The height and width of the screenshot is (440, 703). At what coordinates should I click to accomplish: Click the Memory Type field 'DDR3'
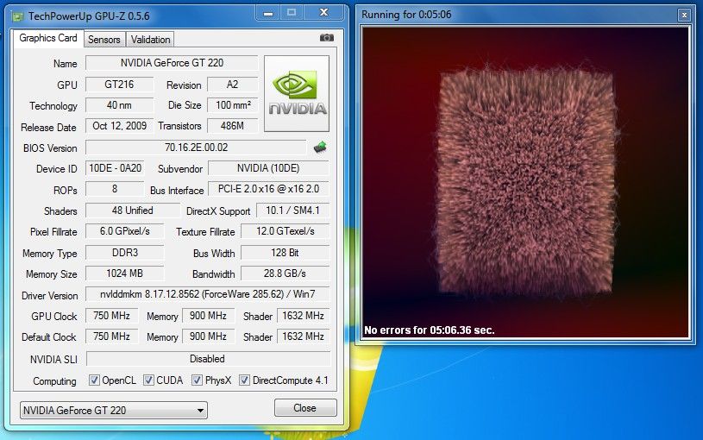point(124,253)
